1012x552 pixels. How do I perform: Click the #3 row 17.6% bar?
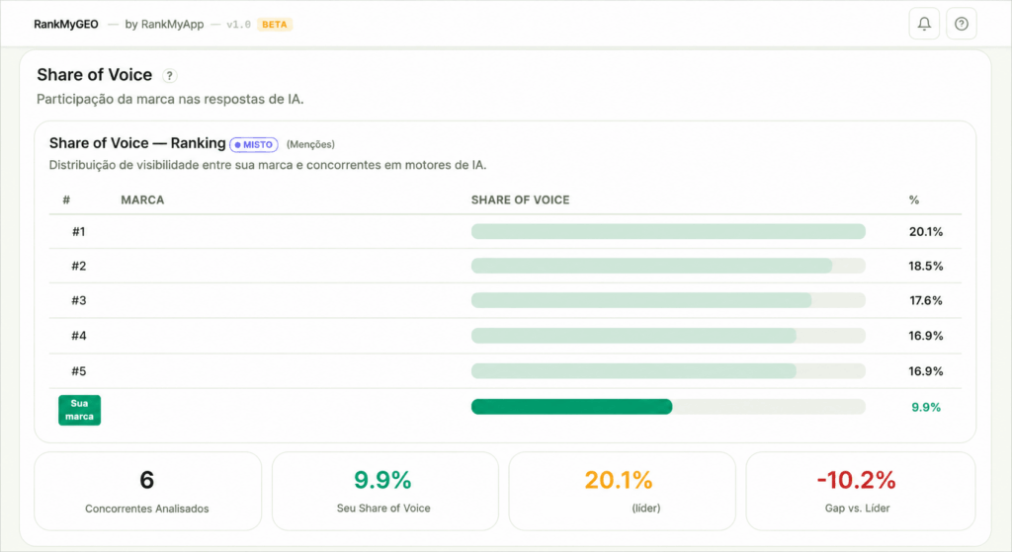(x=668, y=300)
